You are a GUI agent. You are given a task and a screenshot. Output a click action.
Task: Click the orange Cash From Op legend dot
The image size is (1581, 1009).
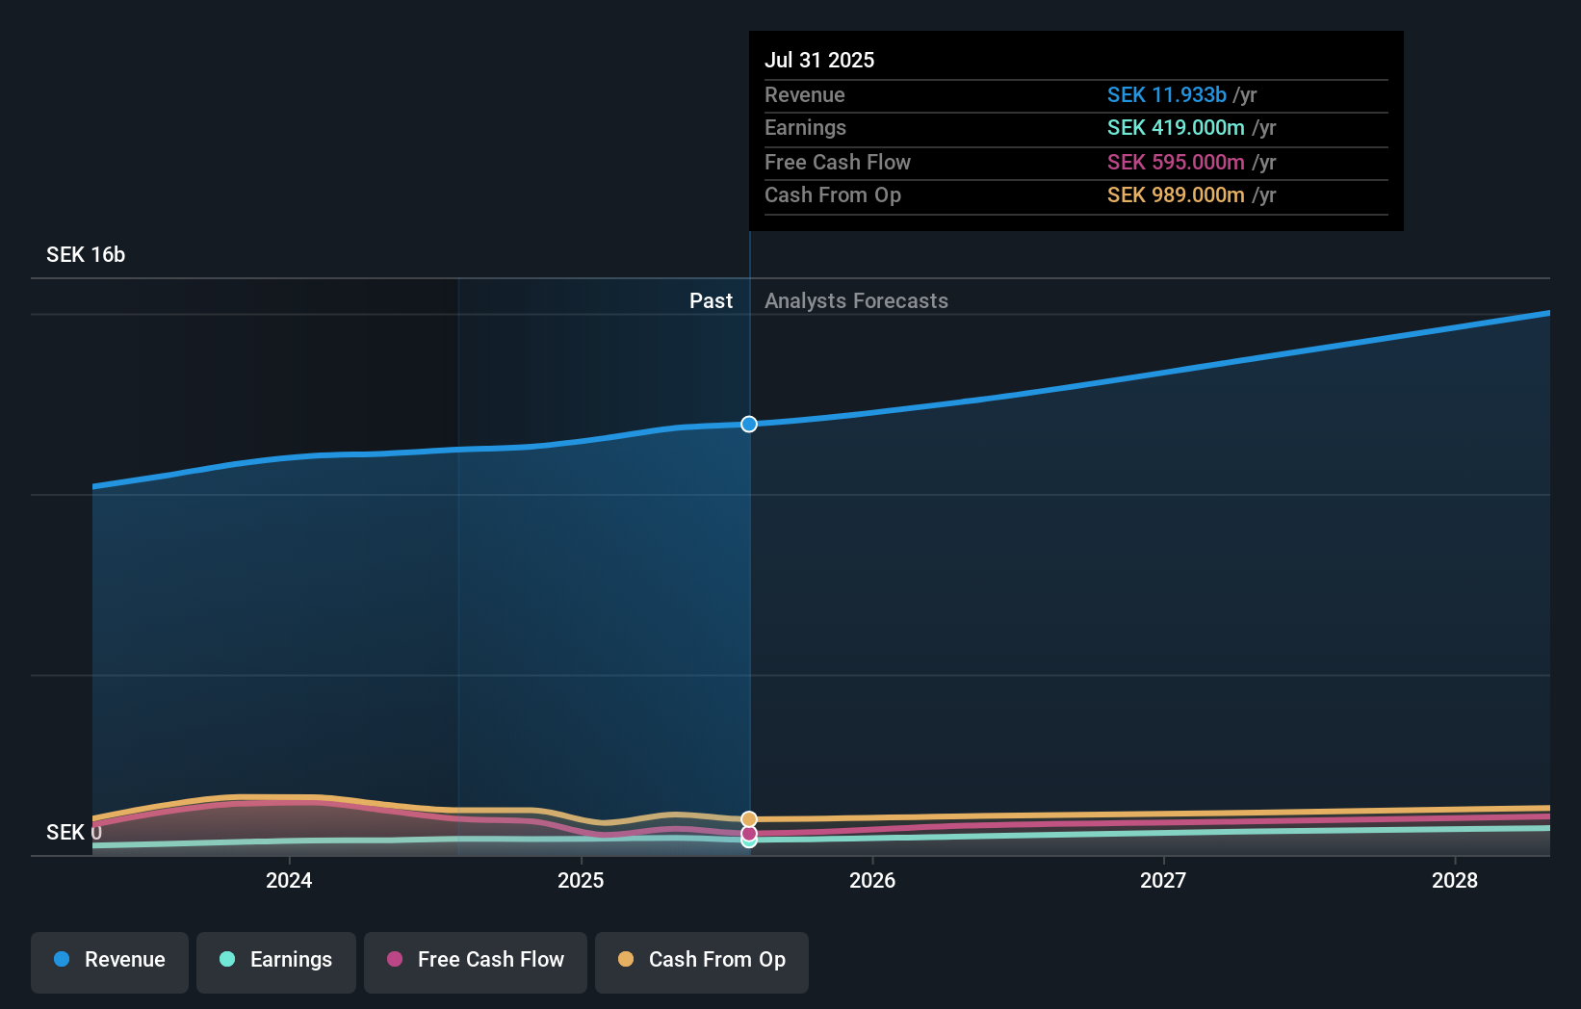pos(627,959)
